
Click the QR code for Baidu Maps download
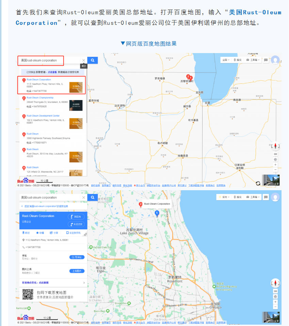(x=28, y=294)
